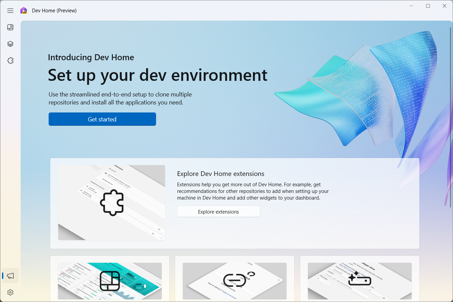Viewport: 453px width, 302px height.
Task: Click the Dev Home (Preview) title text
Action: (54, 10)
